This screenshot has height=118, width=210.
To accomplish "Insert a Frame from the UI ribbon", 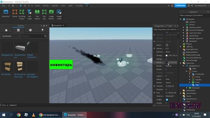I will [x=15, y=13].
